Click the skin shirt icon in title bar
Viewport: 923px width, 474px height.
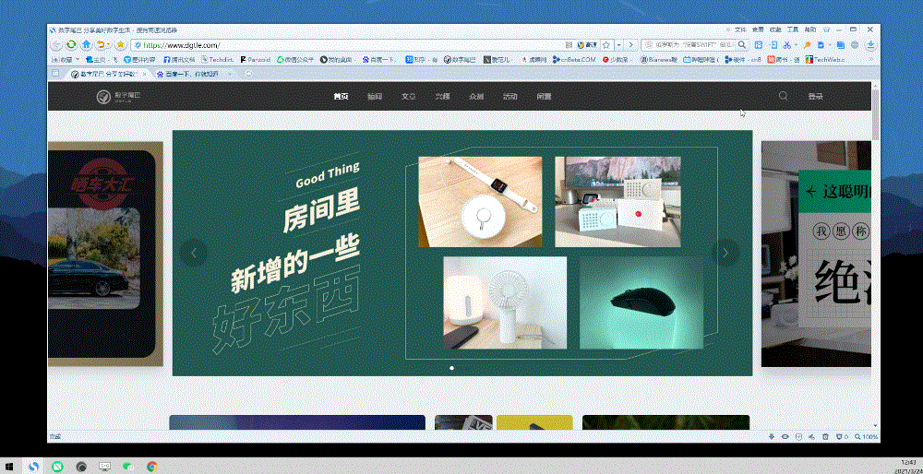coord(827,29)
